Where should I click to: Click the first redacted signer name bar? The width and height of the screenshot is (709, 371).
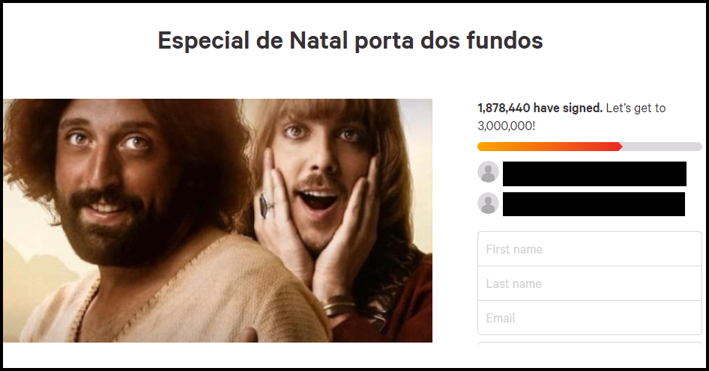click(594, 174)
